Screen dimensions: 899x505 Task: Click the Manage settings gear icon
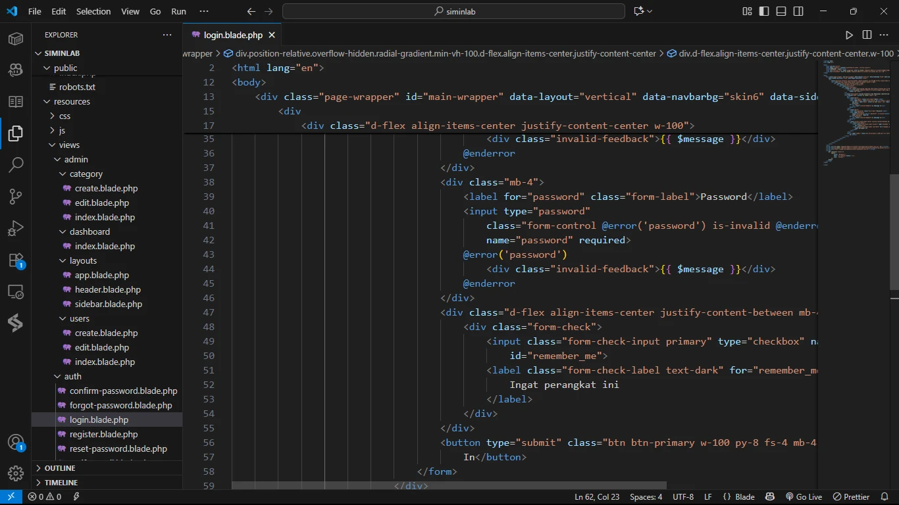point(16,473)
